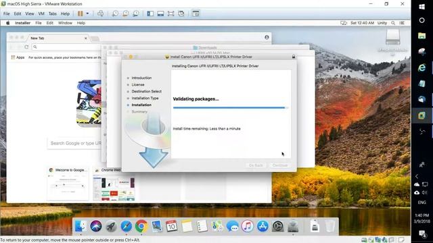The image size is (433, 243).
Task: Click the 'Validating packages...' status text
Action: point(196,99)
